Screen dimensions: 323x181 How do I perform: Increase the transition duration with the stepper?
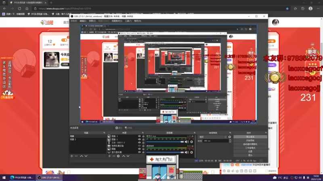[x=230, y=140]
